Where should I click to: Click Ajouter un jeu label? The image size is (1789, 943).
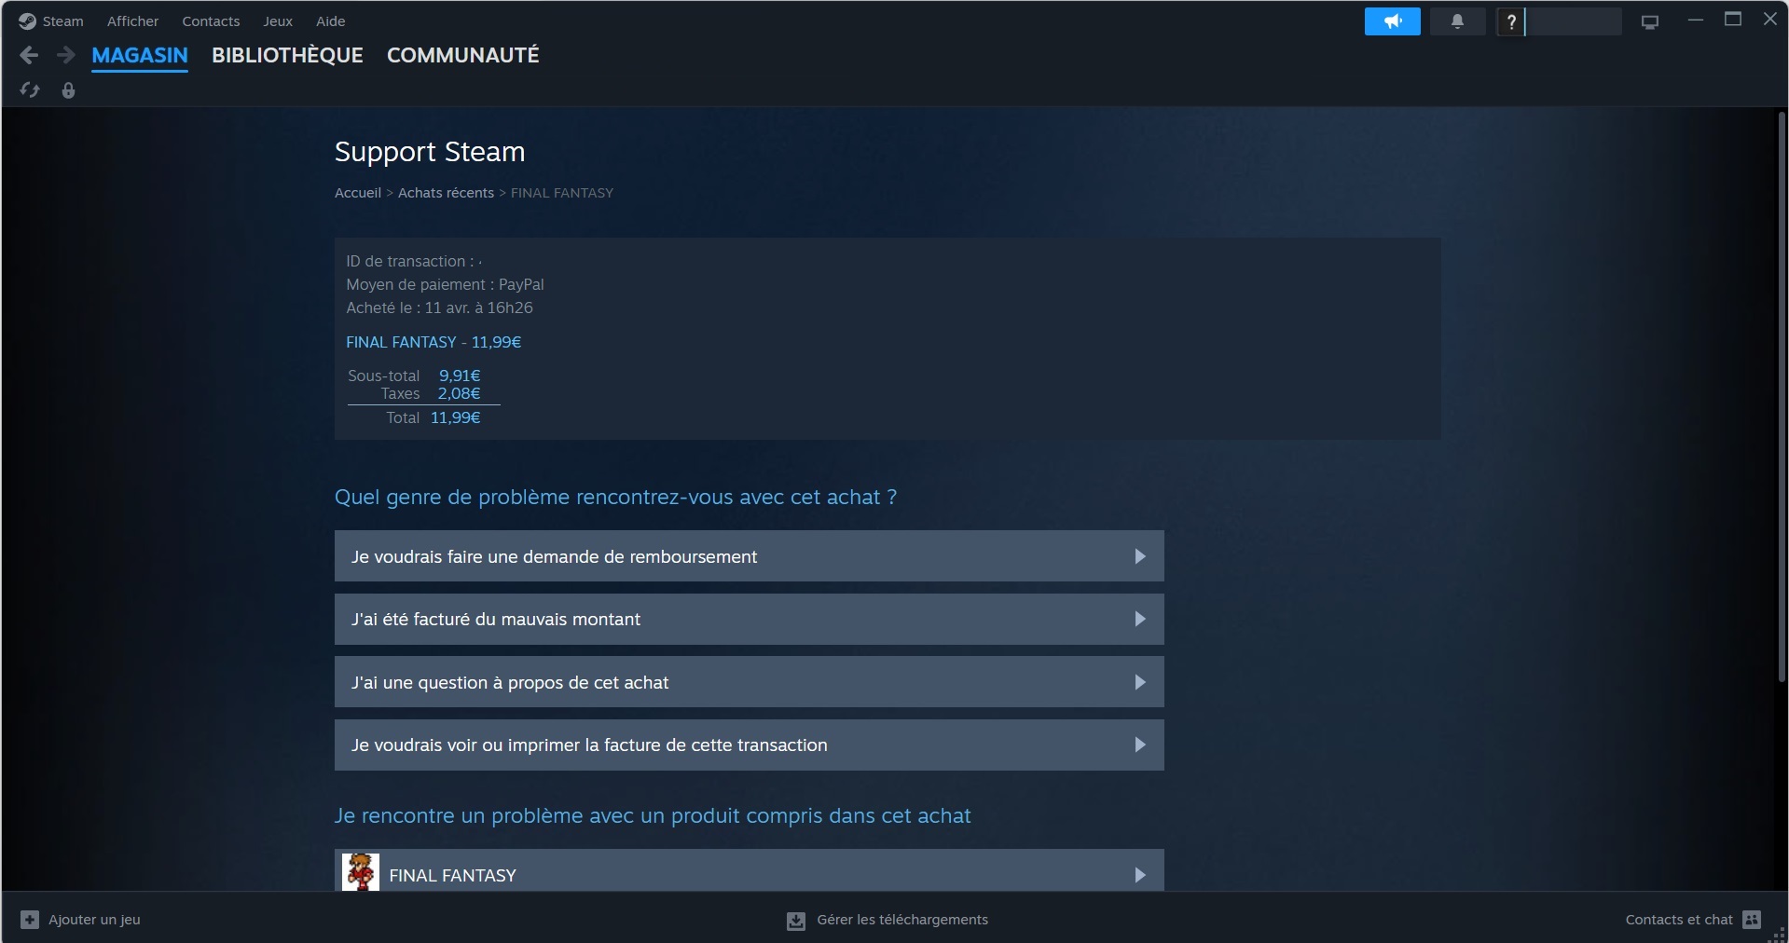point(94,920)
